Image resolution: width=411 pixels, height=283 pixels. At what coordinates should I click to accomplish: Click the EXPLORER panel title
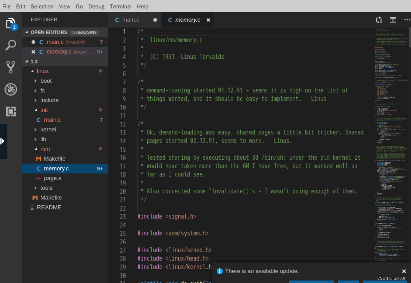44,19
